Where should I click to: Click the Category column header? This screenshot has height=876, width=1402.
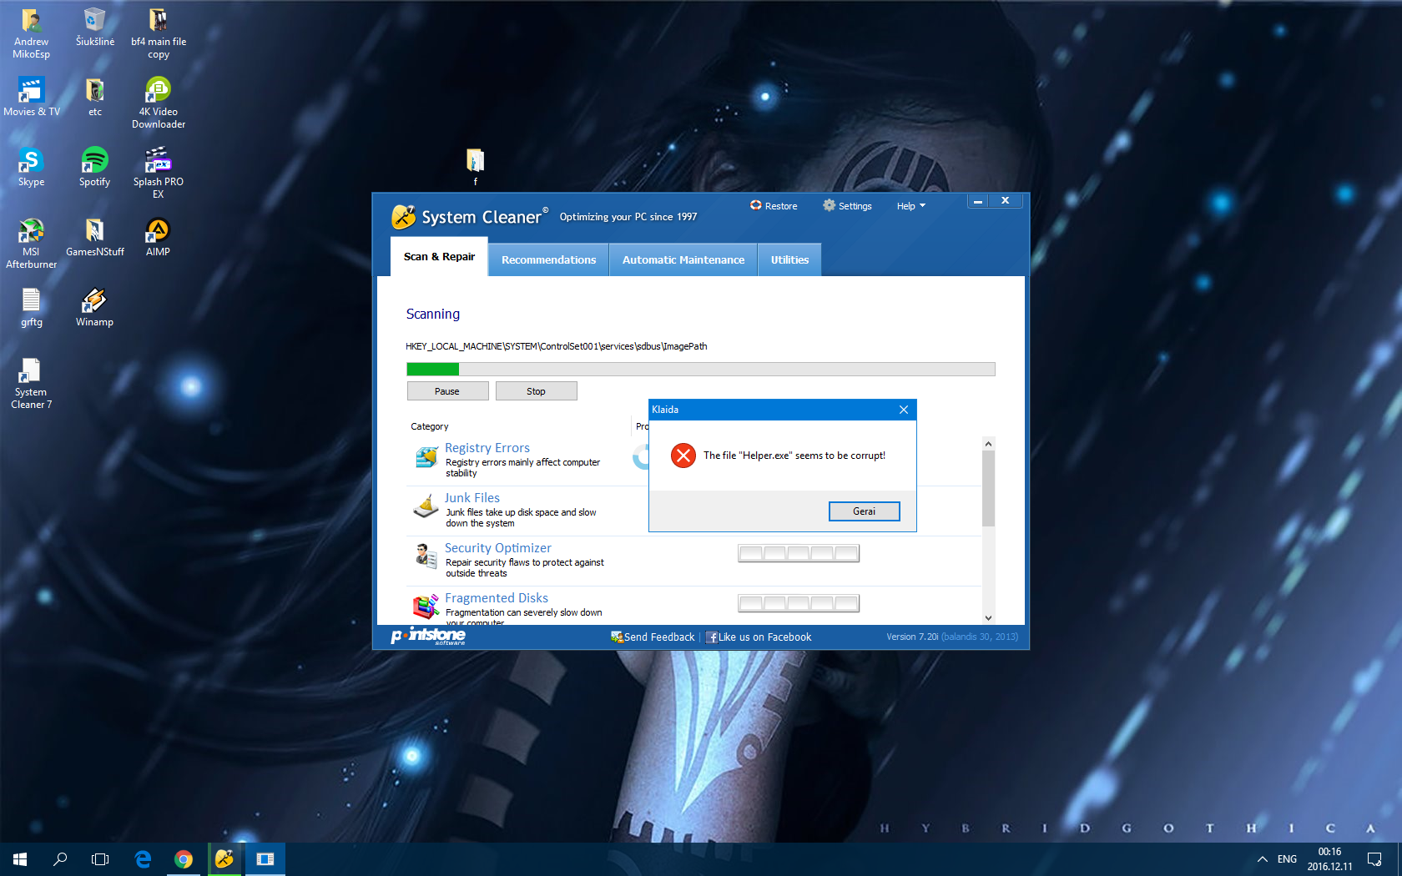tap(430, 426)
